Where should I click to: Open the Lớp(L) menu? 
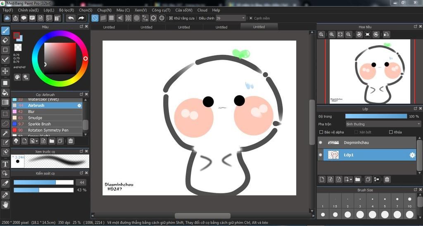49,10
